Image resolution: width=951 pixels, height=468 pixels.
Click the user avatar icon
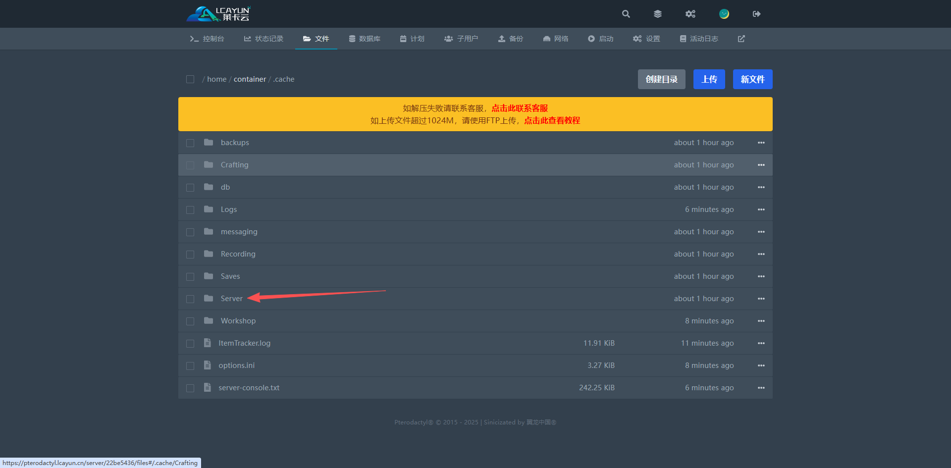(724, 14)
